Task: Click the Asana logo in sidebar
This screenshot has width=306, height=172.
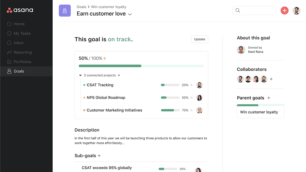Action: click(20, 10)
